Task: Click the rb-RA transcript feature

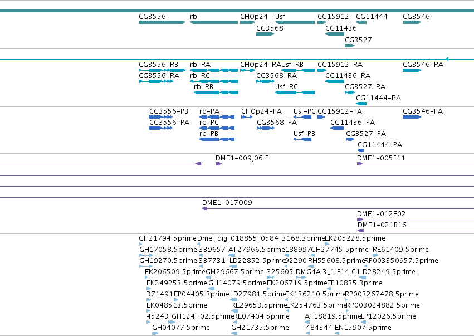Action: (x=214, y=70)
